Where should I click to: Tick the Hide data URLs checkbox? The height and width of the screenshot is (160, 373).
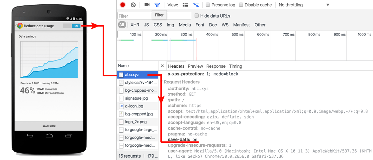click(x=197, y=16)
